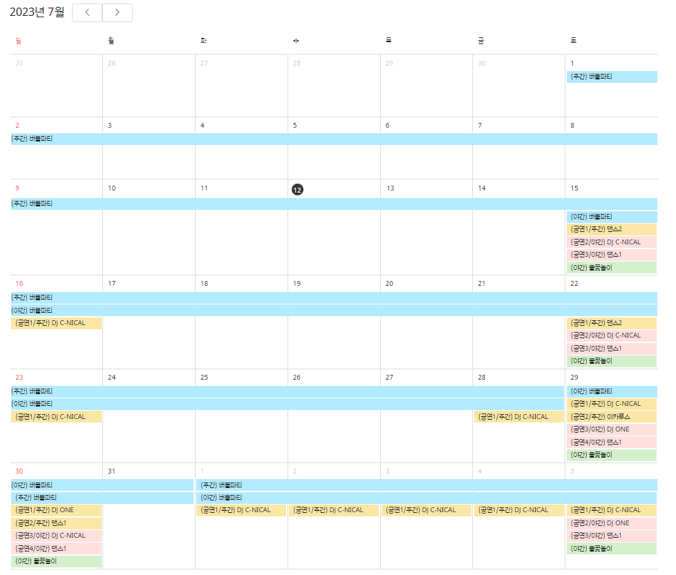Open (야간) 버블파티 bar starting July 23

[288, 404]
